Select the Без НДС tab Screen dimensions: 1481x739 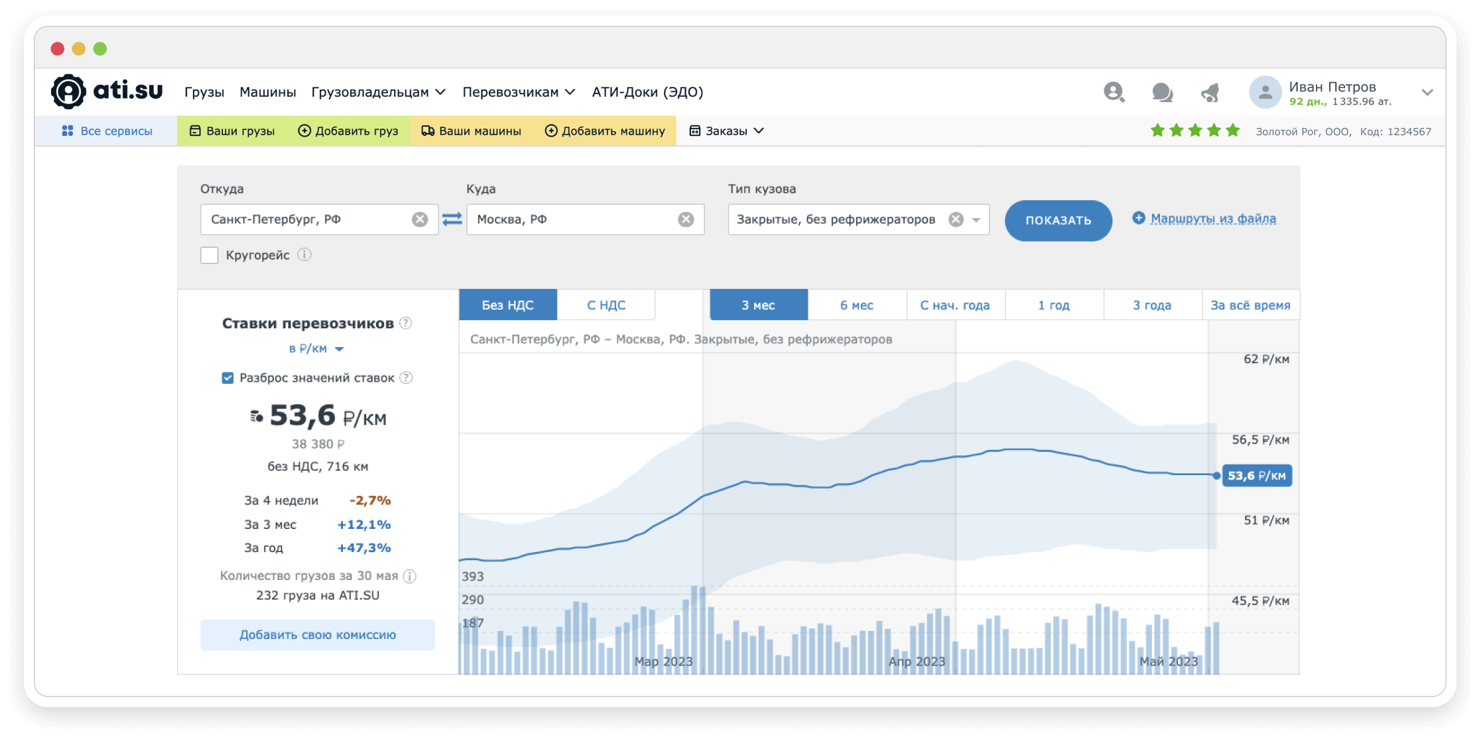point(507,305)
